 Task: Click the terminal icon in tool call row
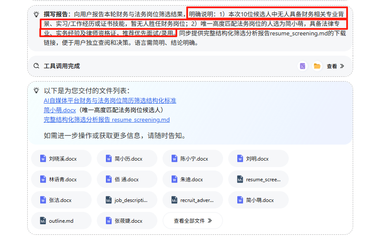click(303, 66)
